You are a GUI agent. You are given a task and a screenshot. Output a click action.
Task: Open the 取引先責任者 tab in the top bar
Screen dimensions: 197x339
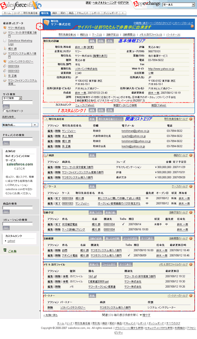point(30,13)
